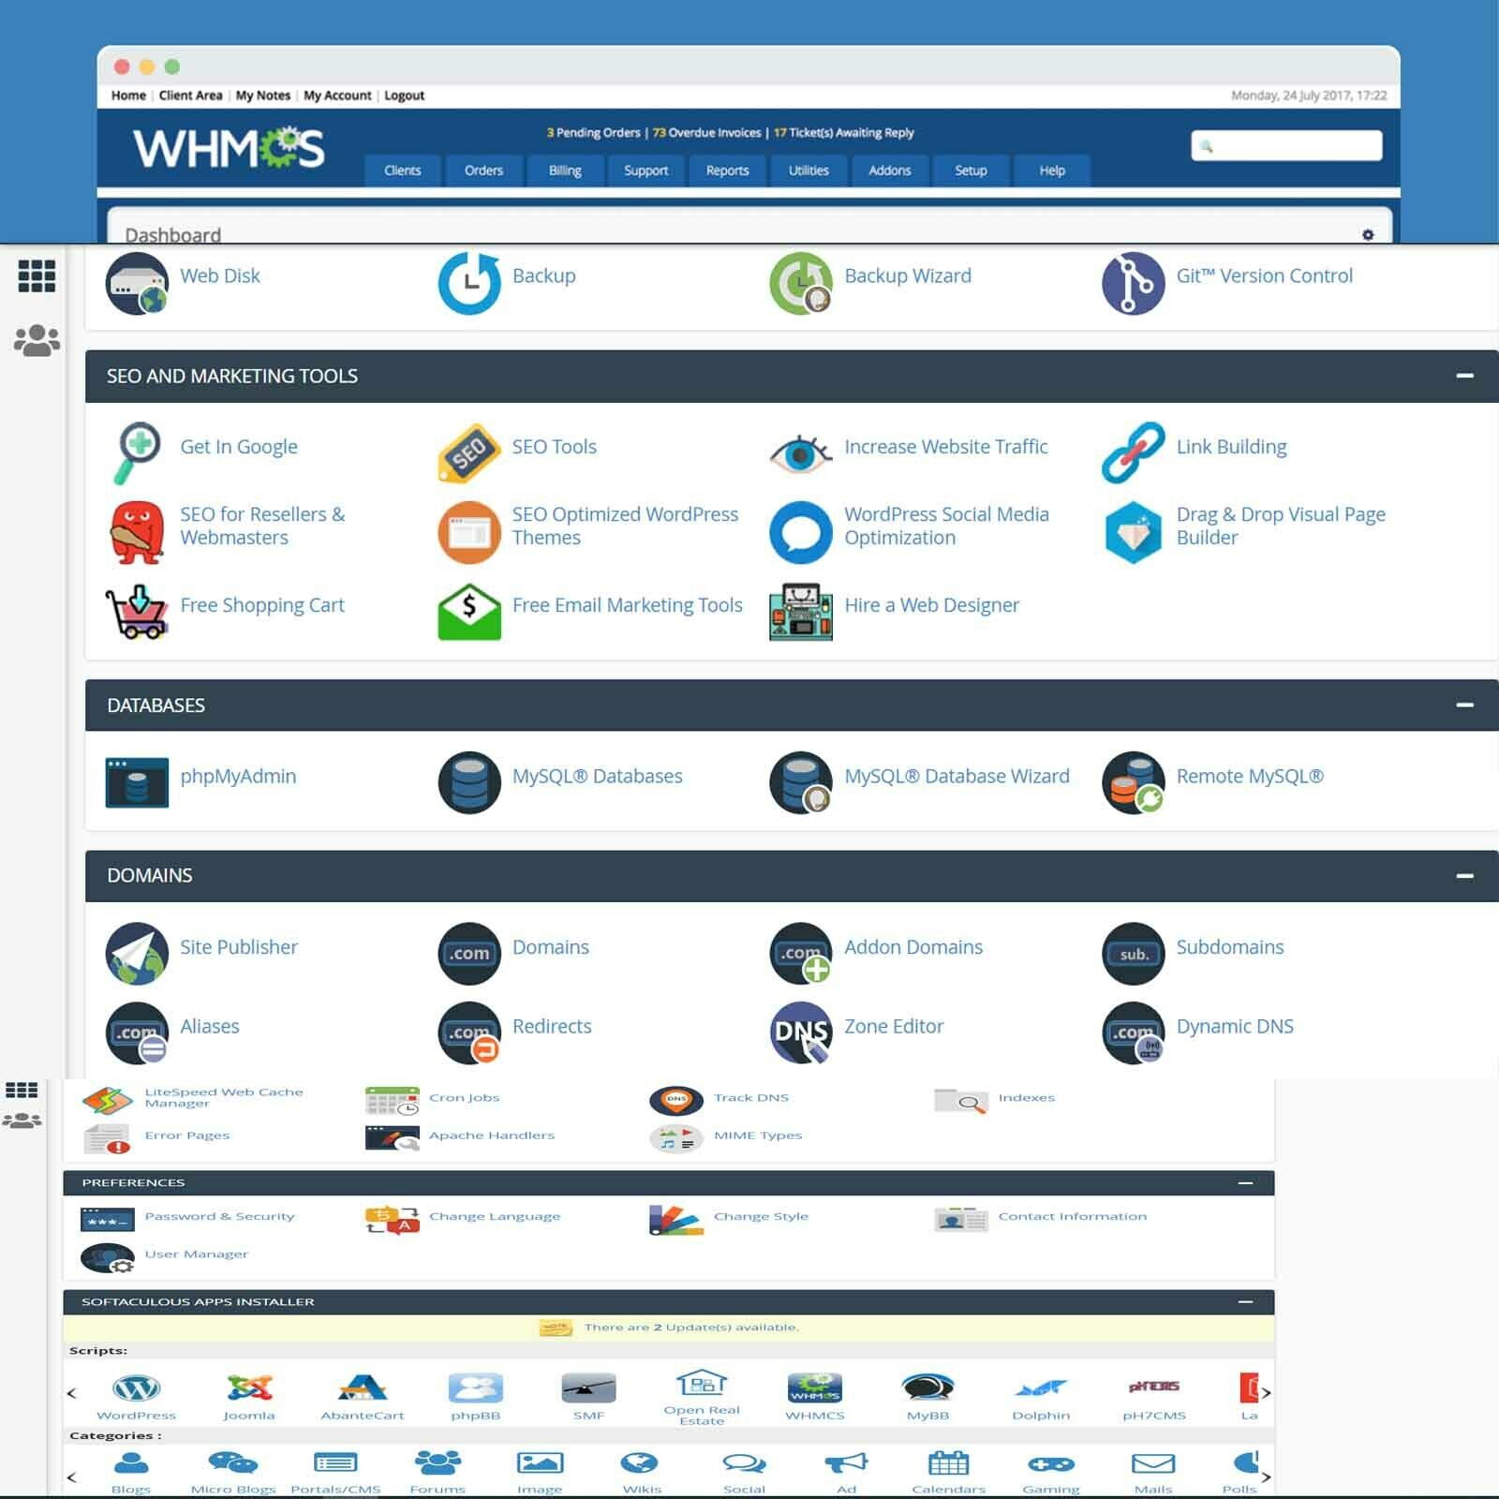Open the Cron Jobs item
The height and width of the screenshot is (1499, 1499).
click(433, 1099)
